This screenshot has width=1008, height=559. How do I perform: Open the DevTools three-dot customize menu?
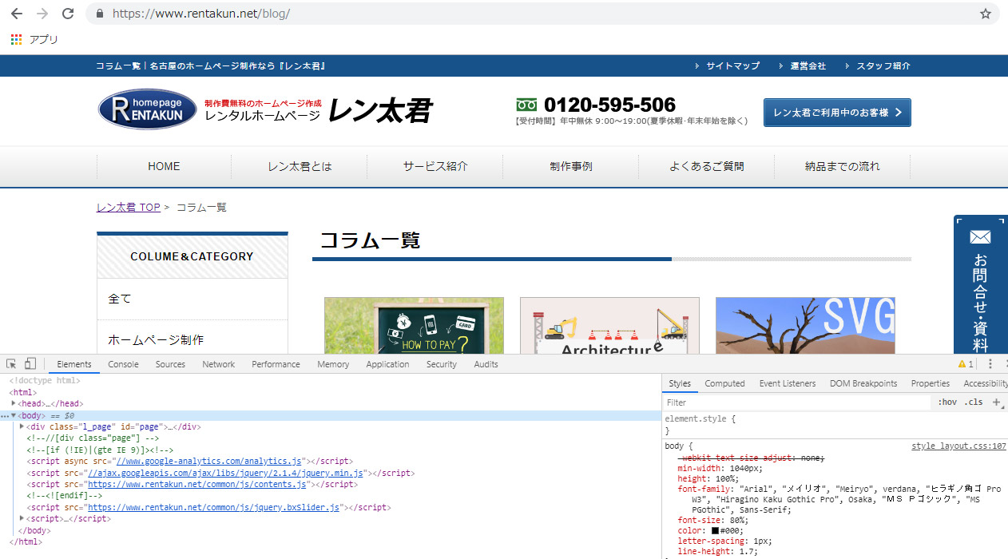point(990,364)
